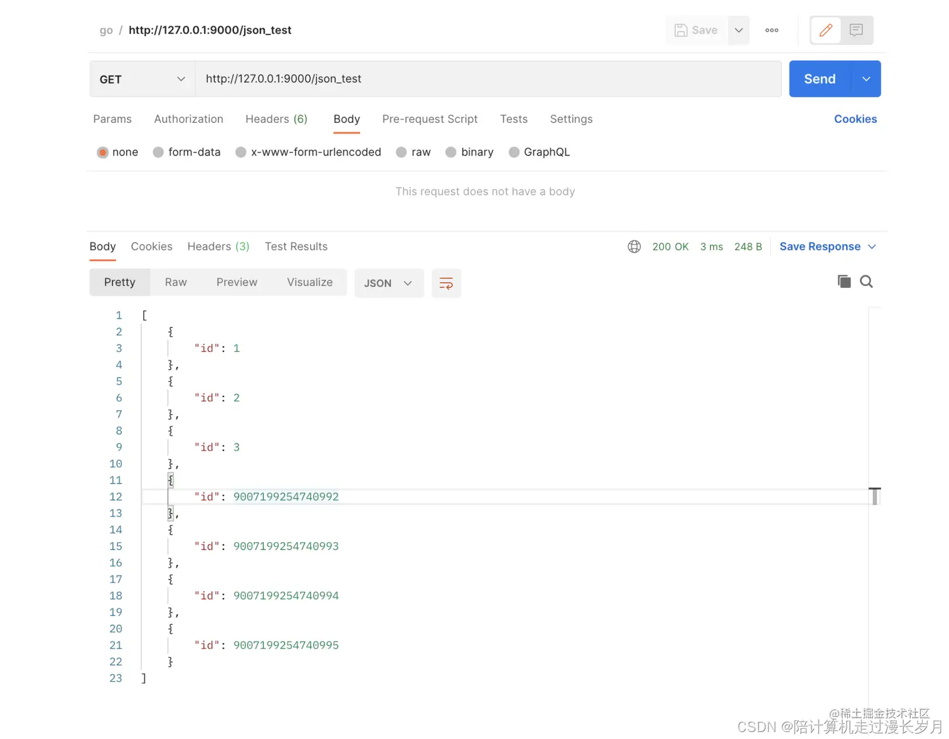The width and height of the screenshot is (949, 739).
Task: Select the response Body tab
Action: click(102, 247)
